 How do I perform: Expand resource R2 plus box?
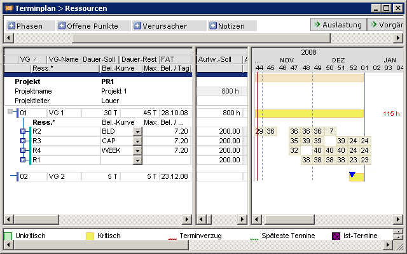[23, 131]
